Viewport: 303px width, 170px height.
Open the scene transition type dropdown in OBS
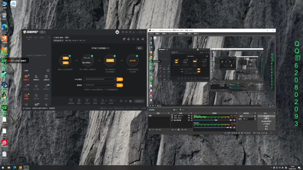(246, 116)
